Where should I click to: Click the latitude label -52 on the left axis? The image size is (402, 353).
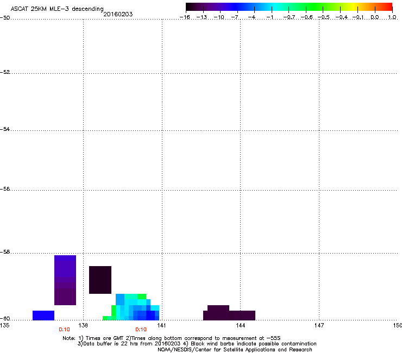click(x=5, y=72)
